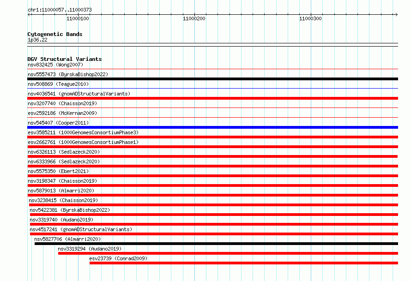
Task: Click the 1p36.22 band label
Action: click(37, 40)
